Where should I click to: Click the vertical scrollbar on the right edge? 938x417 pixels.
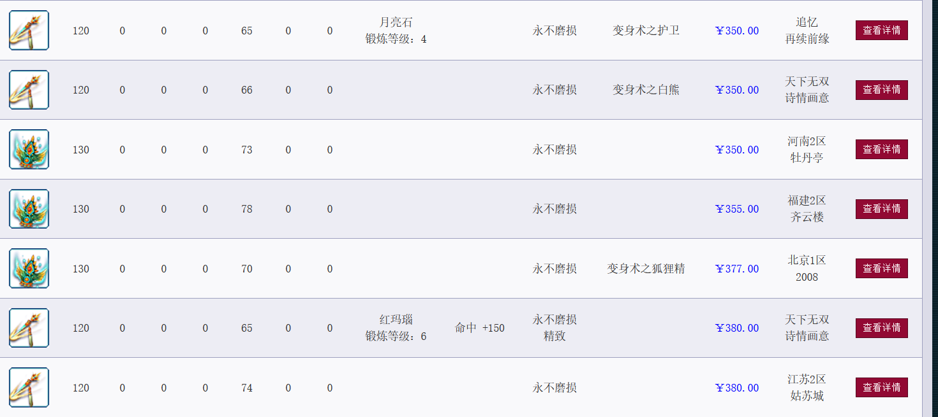pos(930,208)
